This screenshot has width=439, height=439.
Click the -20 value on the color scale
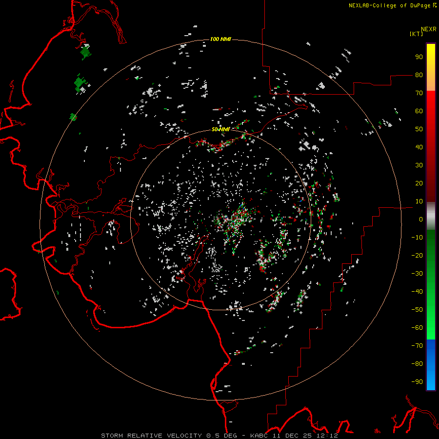417,256
